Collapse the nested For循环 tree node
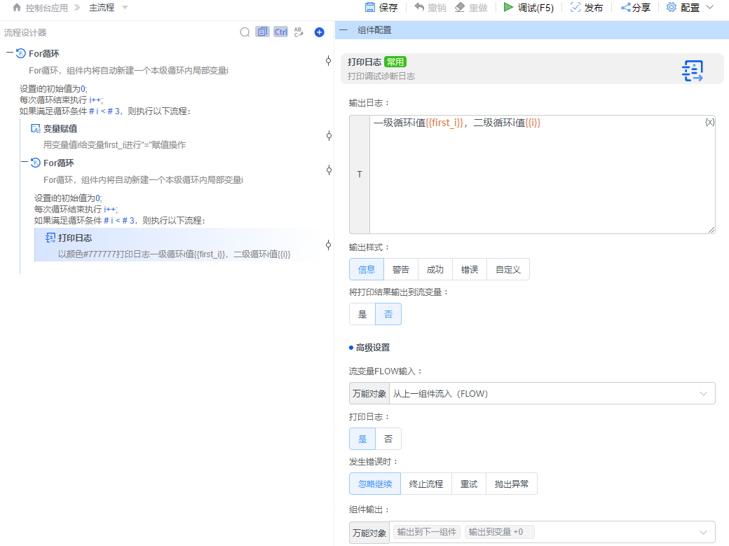Viewport: 729px width, 546px height. (24, 163)
